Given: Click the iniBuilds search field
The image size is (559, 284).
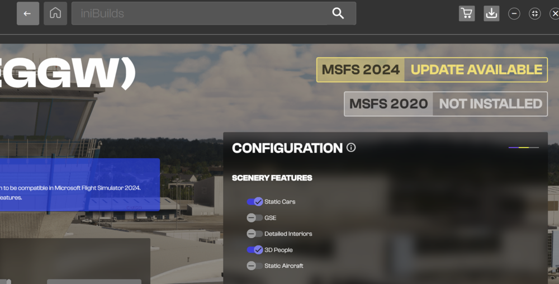Looking at the screenshot, I should click(214, 13).
